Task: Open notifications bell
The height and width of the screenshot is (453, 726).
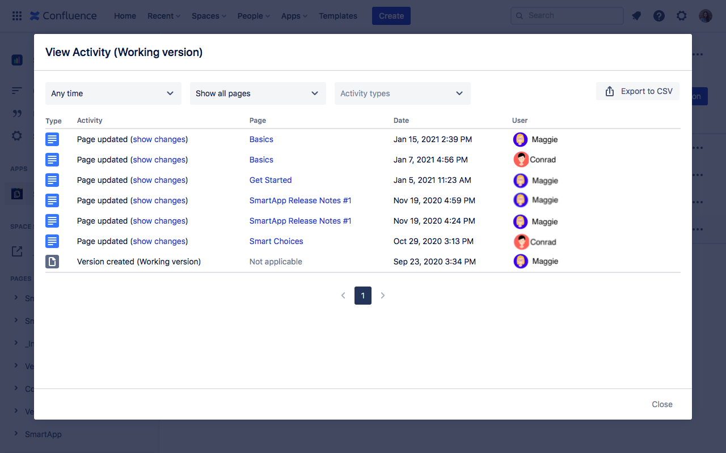Action: (x=636, y=15)
